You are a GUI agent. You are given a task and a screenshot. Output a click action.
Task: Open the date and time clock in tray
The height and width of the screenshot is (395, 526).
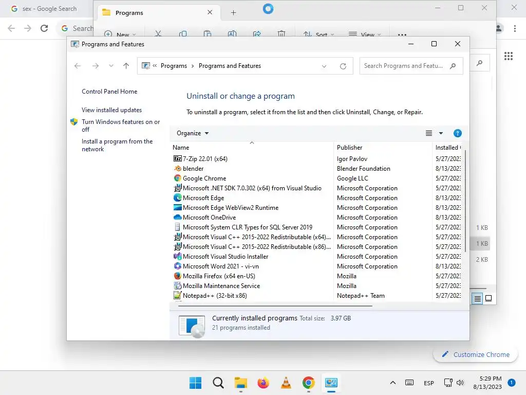point(487,383)
